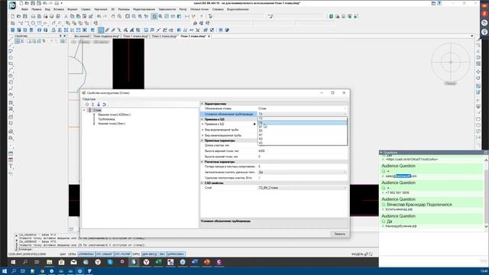The image size is (489, 275).
Task: Open the Автоматически считать удельные dropdown
Action: [x=345, y=172]
